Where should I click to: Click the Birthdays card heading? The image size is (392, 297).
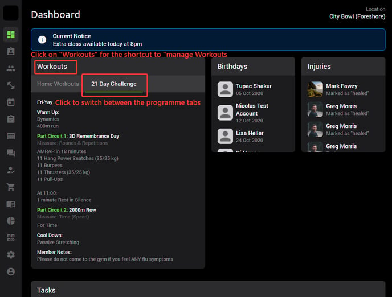(232, 67)
